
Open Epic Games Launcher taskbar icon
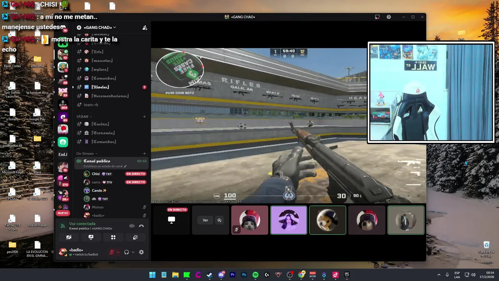click(347, 275)
